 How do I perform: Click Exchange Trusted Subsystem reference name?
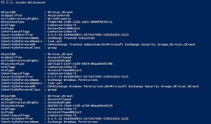(x=71, y=38)
